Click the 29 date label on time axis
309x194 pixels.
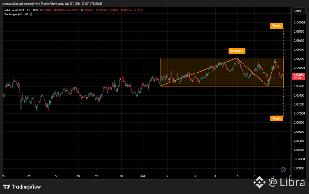[96, 176]
